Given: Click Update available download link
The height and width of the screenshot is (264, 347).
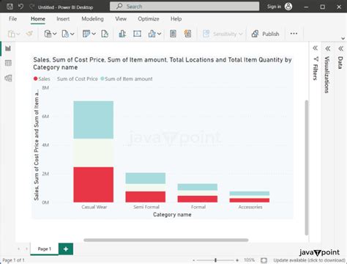Looking at the screenshot, I should click(309, 260).
